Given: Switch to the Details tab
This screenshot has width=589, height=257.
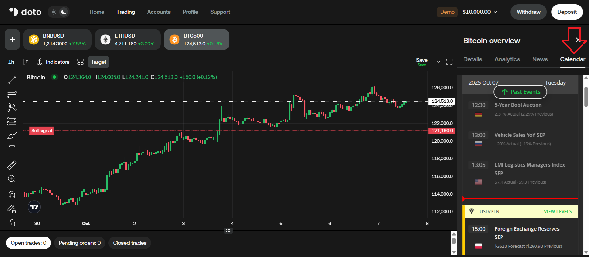Looking at the screenshot, I should click(473, 59).
